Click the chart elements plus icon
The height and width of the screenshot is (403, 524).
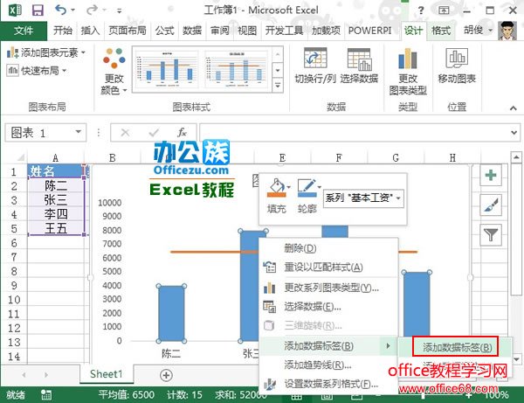coord(490,175)
